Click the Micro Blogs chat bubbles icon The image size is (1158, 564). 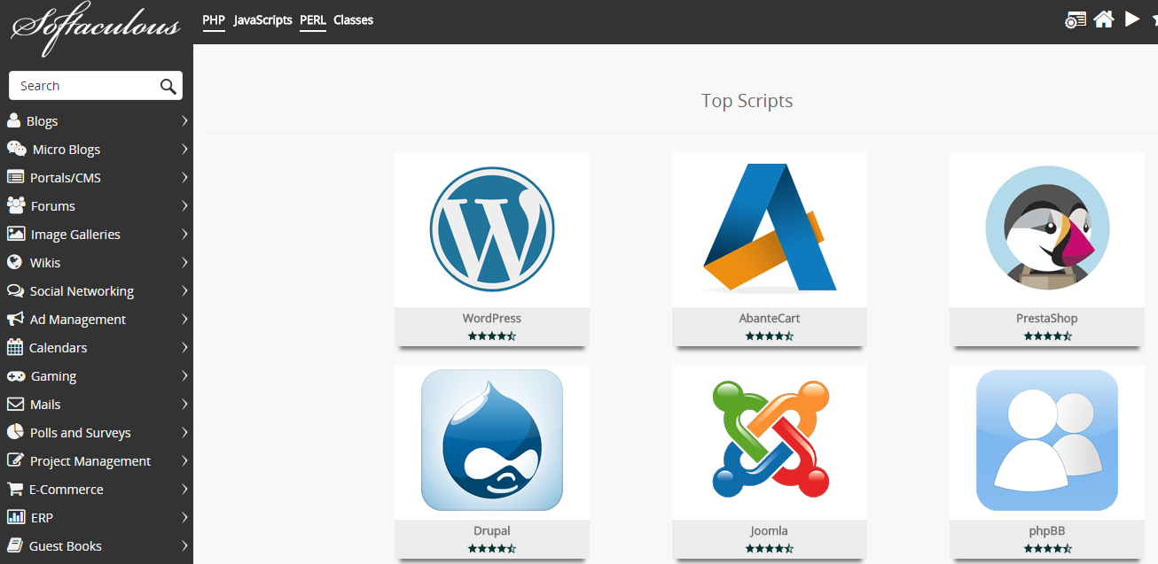tap(16, 149)
